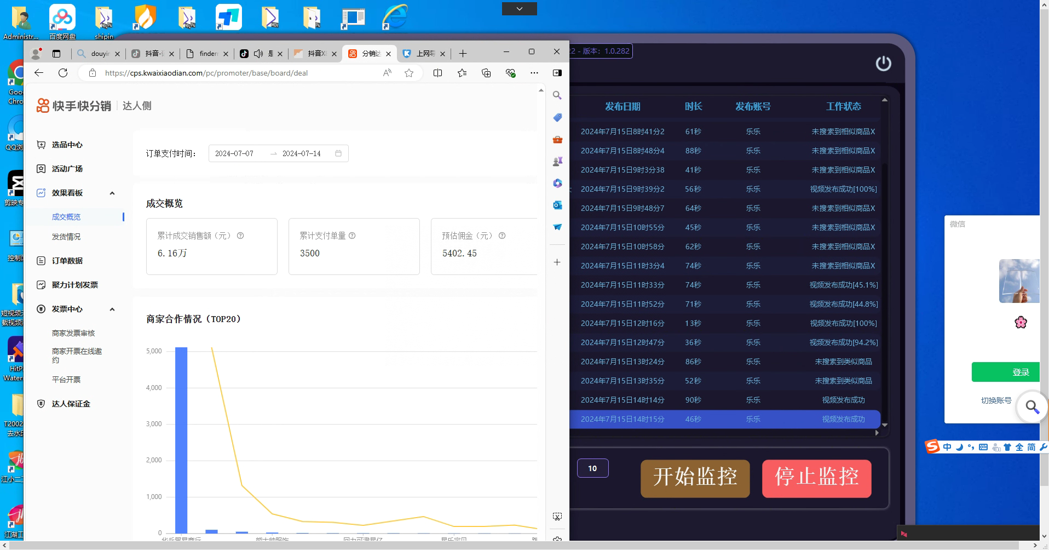Viewport: 1049px width, 550px height.
Task: Add page to favorites with star icon
Action: 409,73
